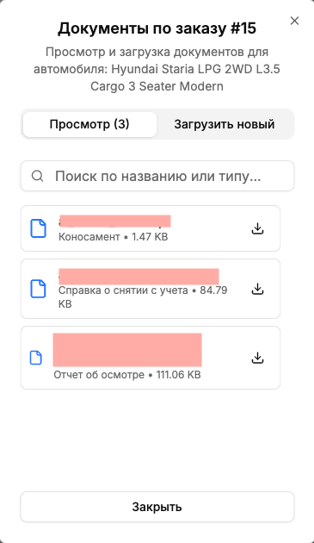This screenshot has width=314, height=543.
Task: Click the file icon next to Отчет об осмотре
Action: 36,358
